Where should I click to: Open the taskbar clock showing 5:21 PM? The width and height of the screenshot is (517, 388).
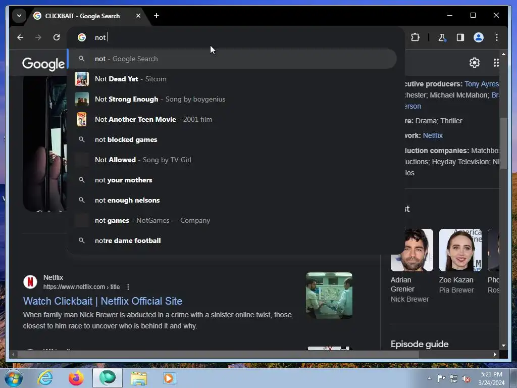[491, 378]
